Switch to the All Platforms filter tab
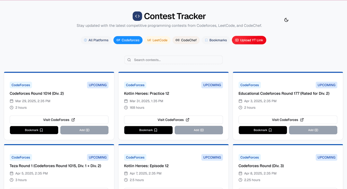 click(x=96, y=40)
